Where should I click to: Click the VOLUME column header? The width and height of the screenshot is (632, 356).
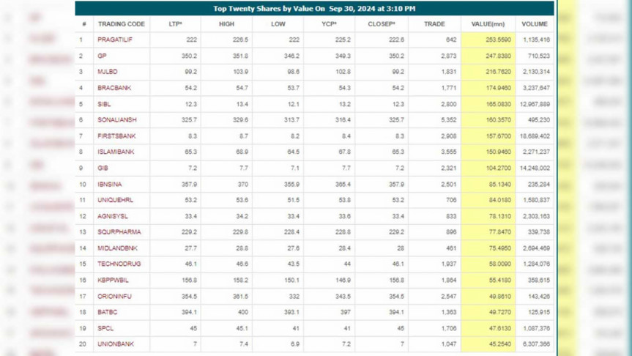tap(535, 24)
